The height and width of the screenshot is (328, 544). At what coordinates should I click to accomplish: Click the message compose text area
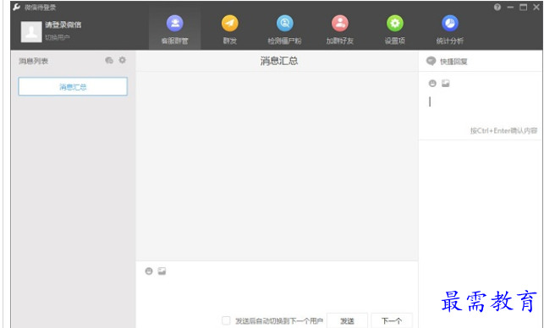pyautogui.click(x=277, y=294)
